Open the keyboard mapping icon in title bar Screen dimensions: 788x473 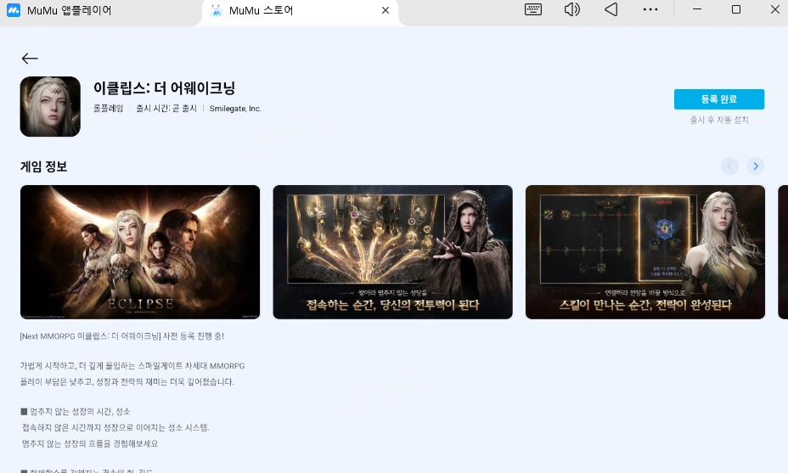pos(533,9)
